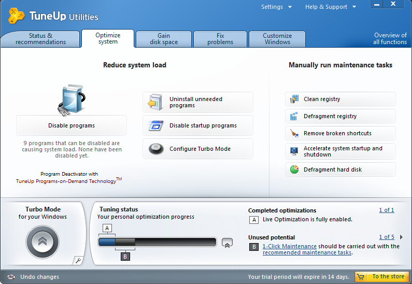Click the A badge beside Live Optimization

point(254,220)
